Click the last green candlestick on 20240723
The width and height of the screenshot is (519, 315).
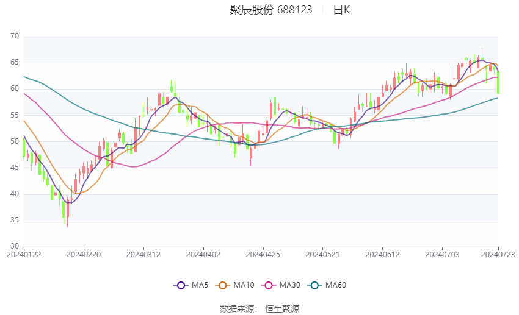498,82
